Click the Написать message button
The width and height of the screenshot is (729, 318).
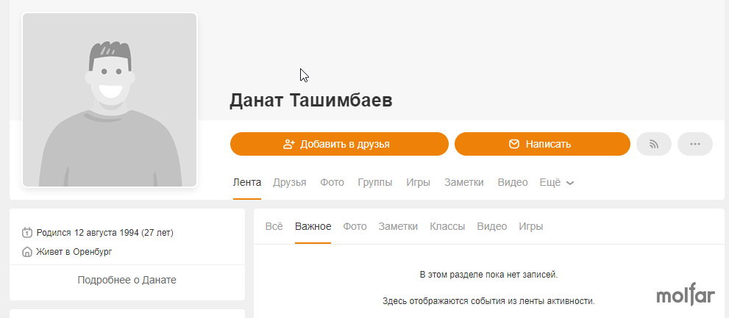pos(542,144)
